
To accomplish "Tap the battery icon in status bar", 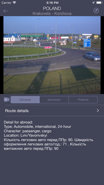I will (x=99, y=3).
